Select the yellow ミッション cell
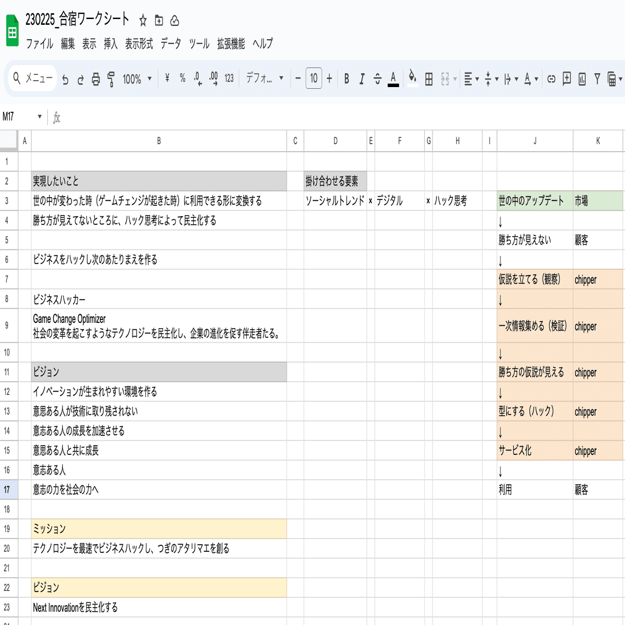The image size is (625, 625). [159, 529]
